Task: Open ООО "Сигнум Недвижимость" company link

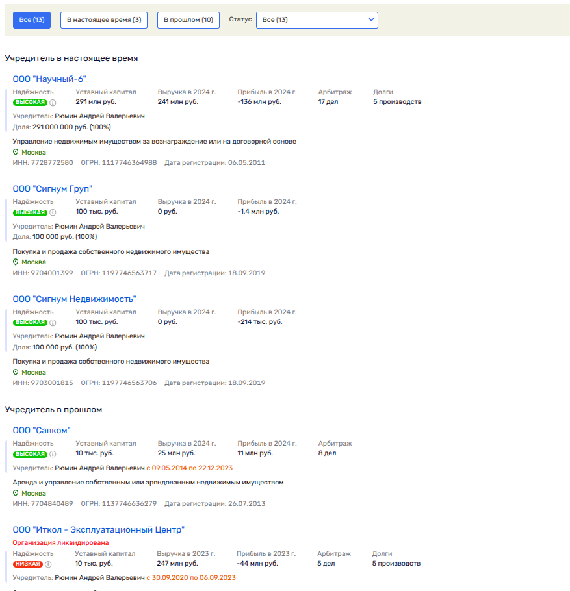Action: coord(74,299)
